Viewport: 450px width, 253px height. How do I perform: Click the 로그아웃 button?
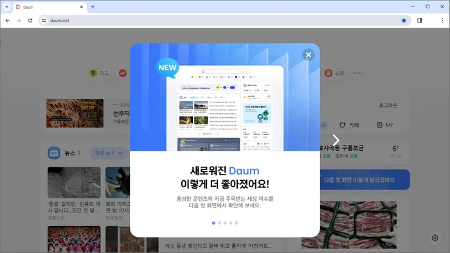click(388, 105)
